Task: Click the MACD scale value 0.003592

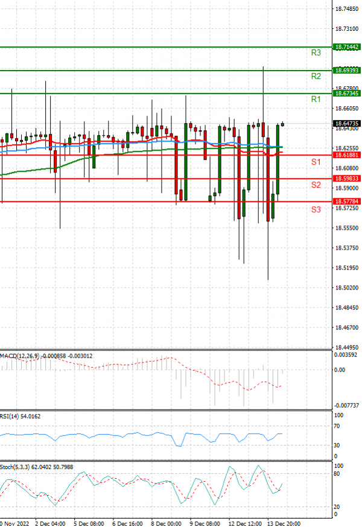Action: (346, 355)
